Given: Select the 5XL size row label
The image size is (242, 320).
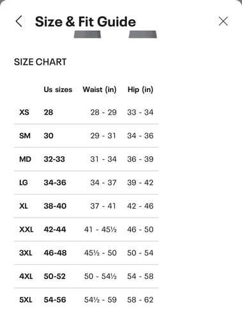Looking at the screenshot, I should (26, 300).
